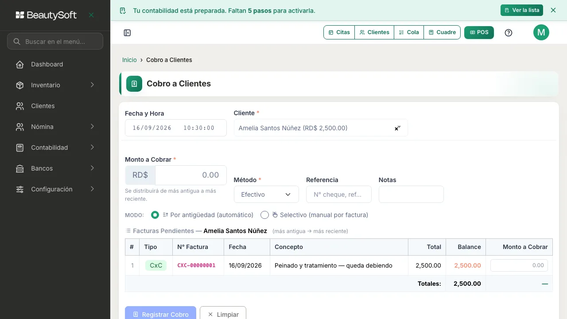Expand the Nómina submenu chevron
The width and height of the screenshot is (567, 319).
coord(92,126)
